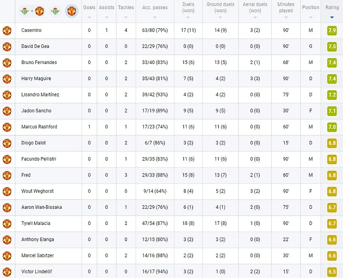Image resolution: width=343 pixels, height=278 pixels.
Task: Click the Minutes played column header label
Action: pyautogui.click(x=286, y=8)
